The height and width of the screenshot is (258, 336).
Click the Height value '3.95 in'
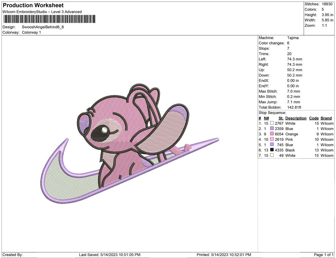tap(328, 15)
